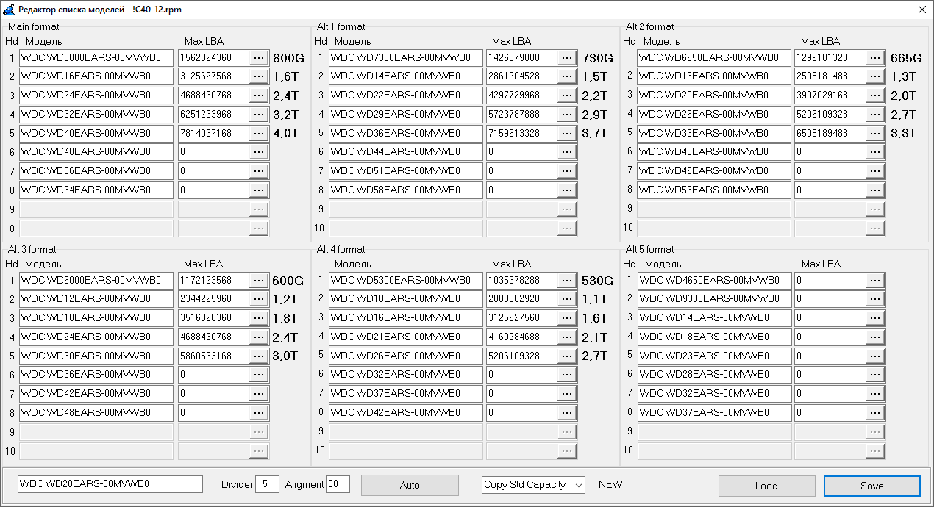The width and height of the screenshot is (934, 507).
Task: Click ellipsis button beside Max LBA 3516328368
Action: pyautogui.click(x=259, y=319)
